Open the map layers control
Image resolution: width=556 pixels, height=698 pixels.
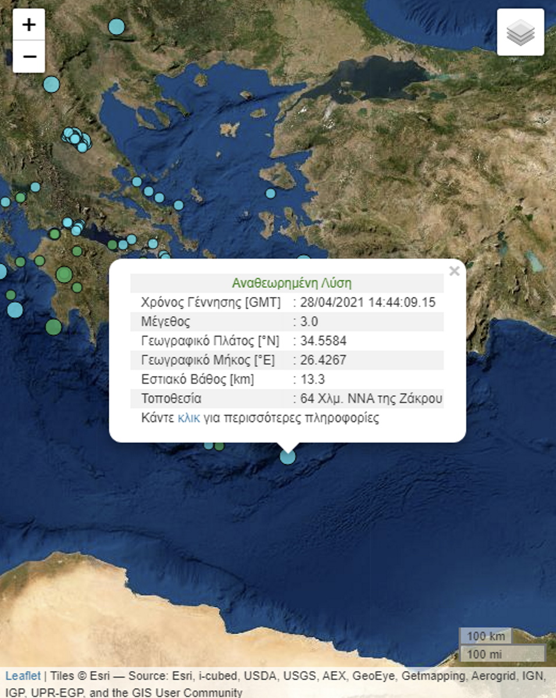[521, 32]
